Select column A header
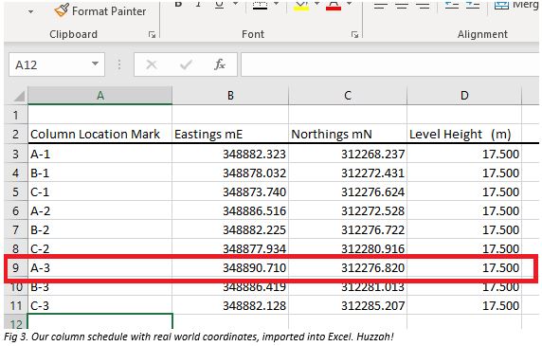Image resolution: width=542 pixels, height=346 pixels. pyautogui.click(x=100, y=96)
